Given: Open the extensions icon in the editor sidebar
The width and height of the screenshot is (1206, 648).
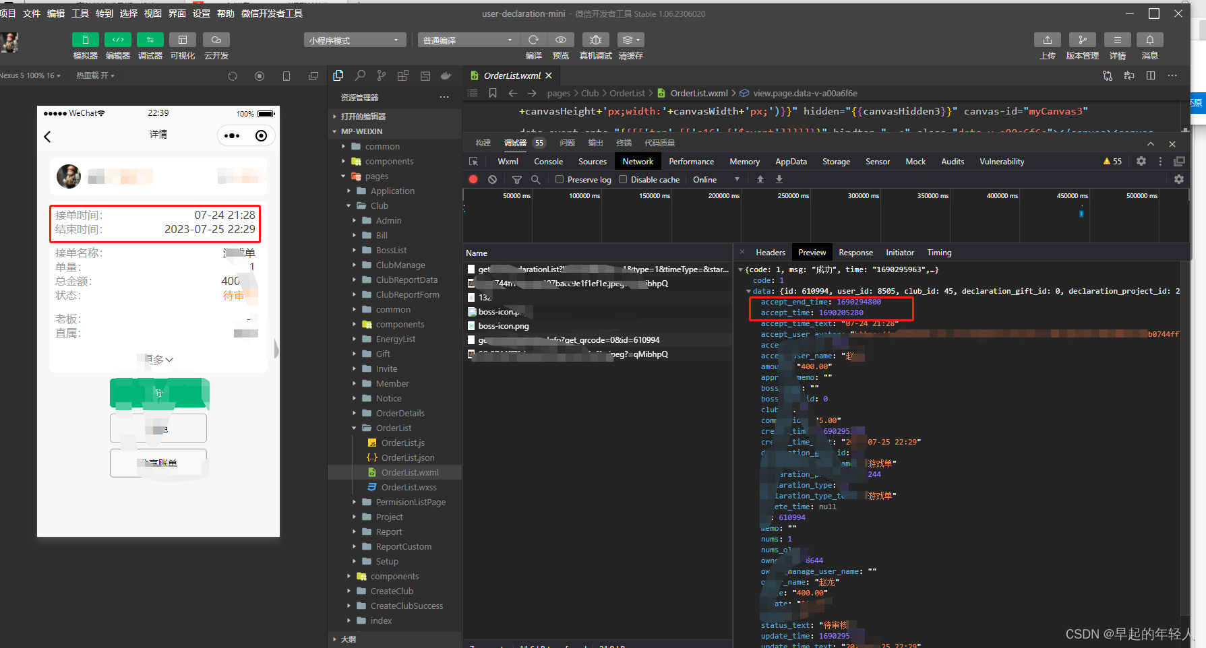Looking at the screenshot, I should [x=403, y=75].
